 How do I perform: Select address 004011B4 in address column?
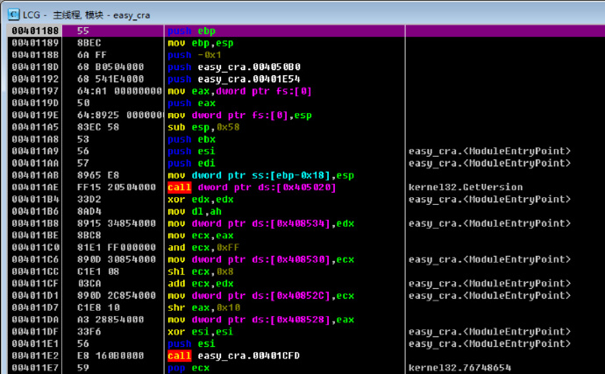[35, 199]
